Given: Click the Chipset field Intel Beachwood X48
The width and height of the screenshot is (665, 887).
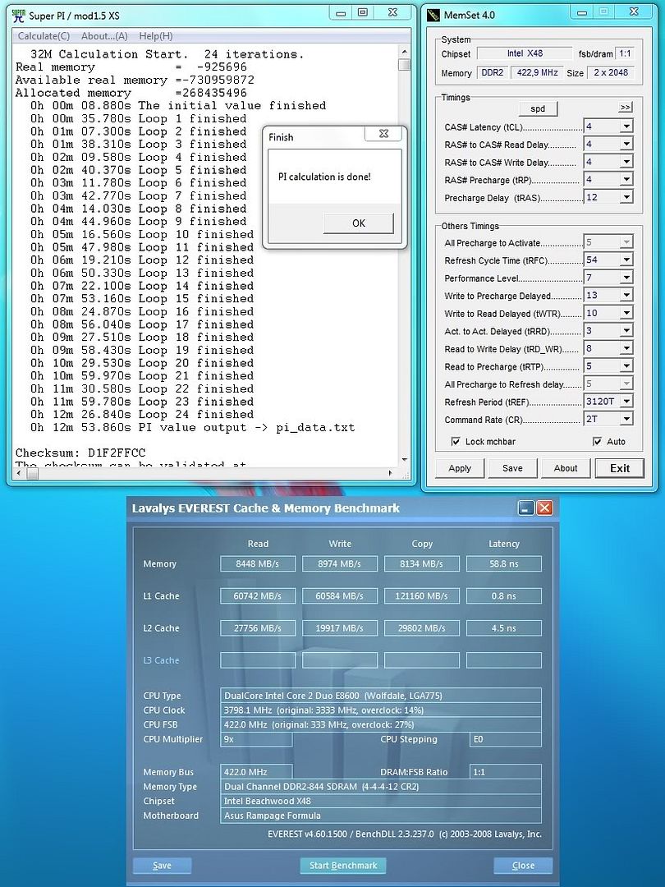Looking at the screenshot, I should click(x=381, y=801).
